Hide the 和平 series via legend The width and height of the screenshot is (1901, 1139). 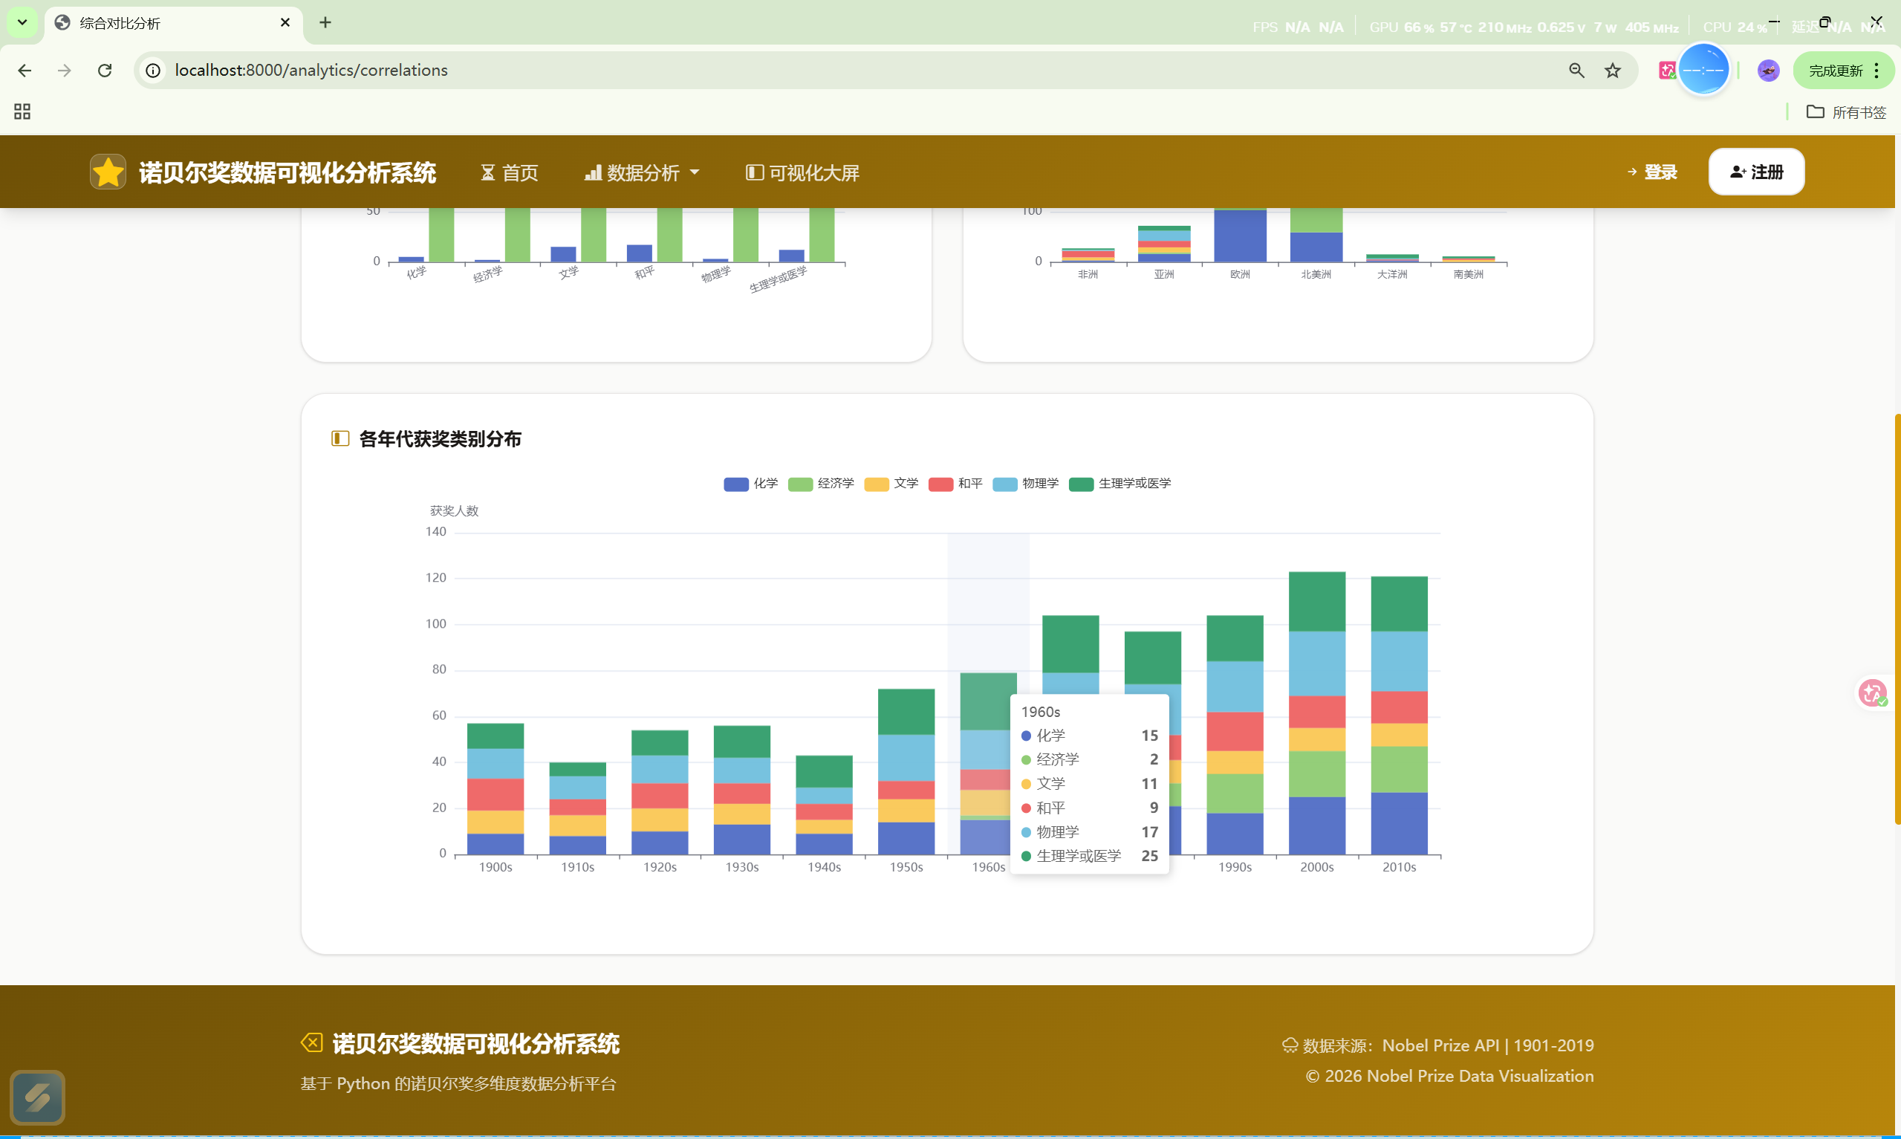(955, 484)
